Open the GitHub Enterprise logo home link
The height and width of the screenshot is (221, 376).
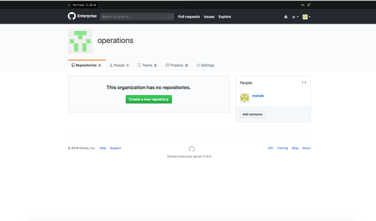pyautogui.click(x=82, y=16)
